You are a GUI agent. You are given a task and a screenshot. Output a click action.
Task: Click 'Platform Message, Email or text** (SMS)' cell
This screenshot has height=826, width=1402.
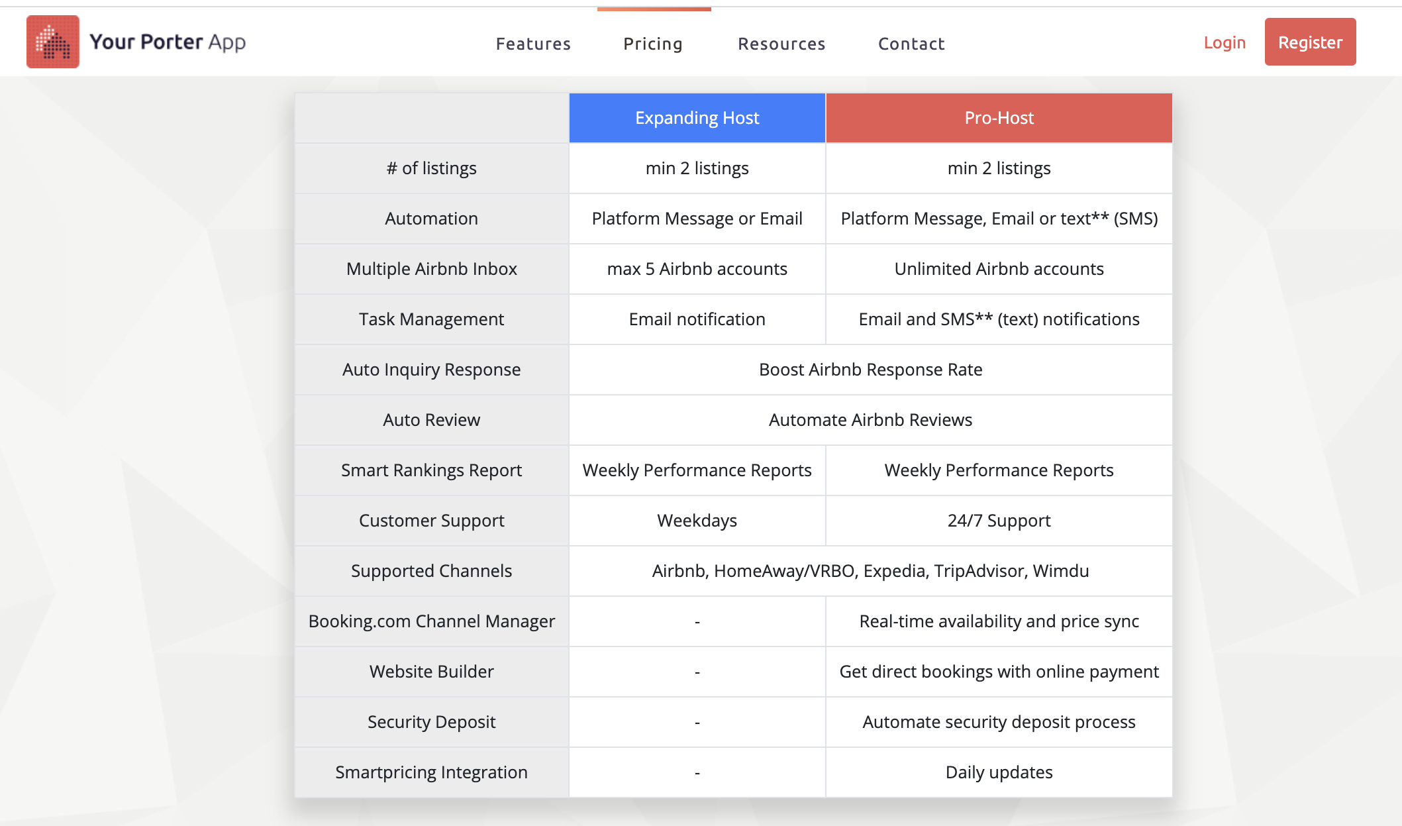coord(999,219)
